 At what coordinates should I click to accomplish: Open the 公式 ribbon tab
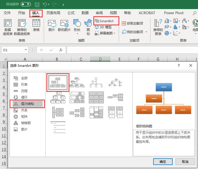(x=71, y=13)
